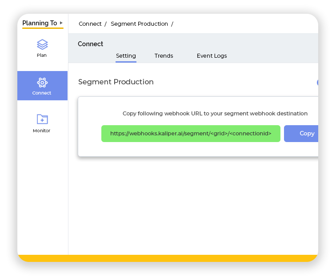The image size is (332, 277).
Task: Click the Monitor label in the sidebar
Action: click(x=42, y=131)
